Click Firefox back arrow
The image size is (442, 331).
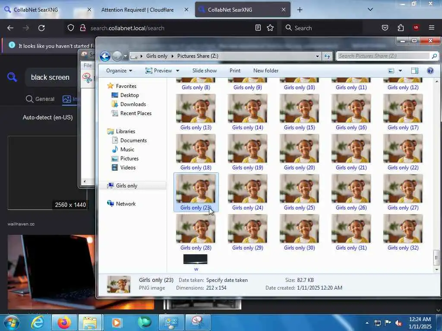[10, 28]
